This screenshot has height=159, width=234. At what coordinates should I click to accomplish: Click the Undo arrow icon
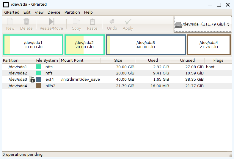click(112, 22)
